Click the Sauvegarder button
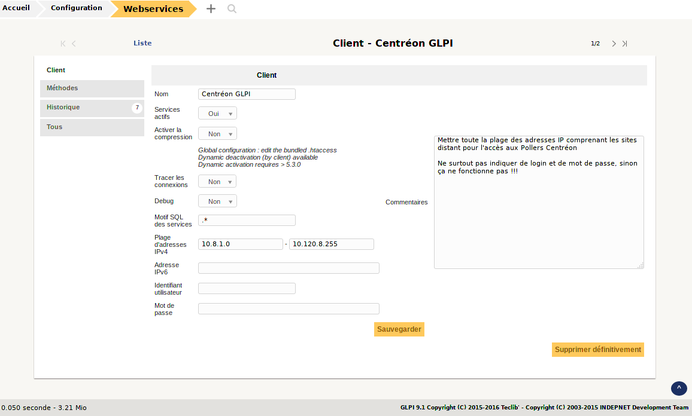The image size is (692, 416). click(399, 329)
